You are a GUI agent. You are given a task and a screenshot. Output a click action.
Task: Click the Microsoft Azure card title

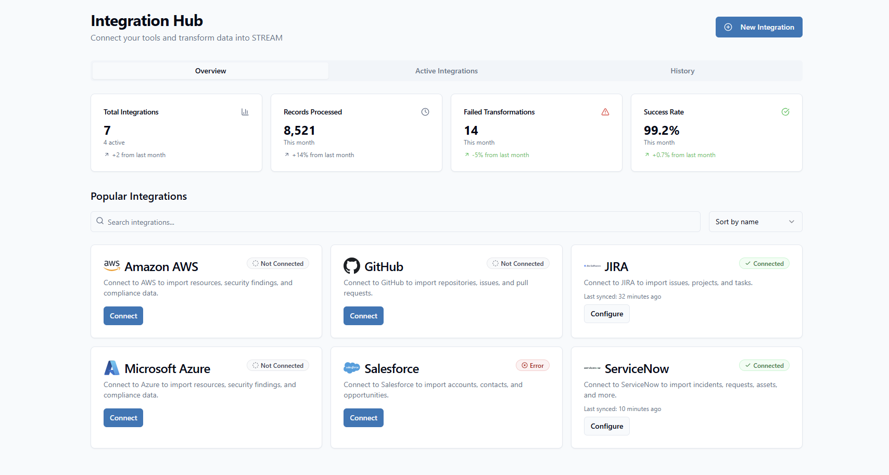[168, 369]
